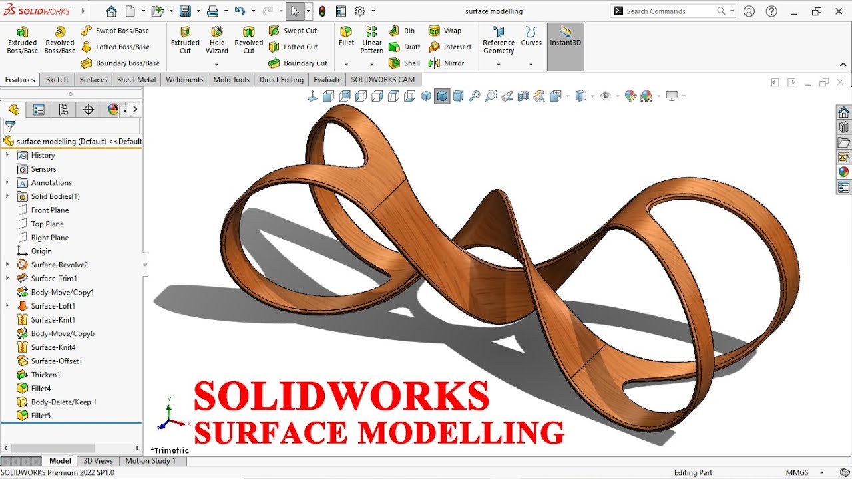Viewport: 852px width, 479px height.
Task: Open the Reference Geometry dropdown arrow
Action: [499, 65]
